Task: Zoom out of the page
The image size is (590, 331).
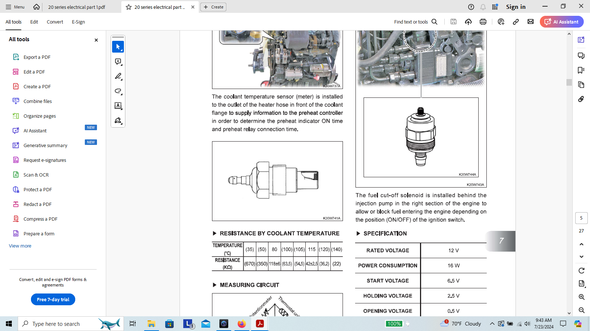Action: 582,310
